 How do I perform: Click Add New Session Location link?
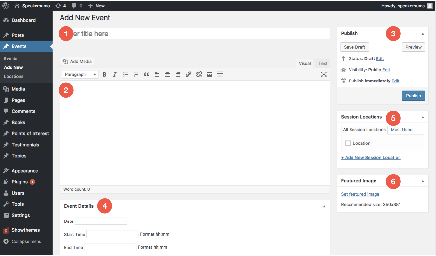(x=371, y=158)
